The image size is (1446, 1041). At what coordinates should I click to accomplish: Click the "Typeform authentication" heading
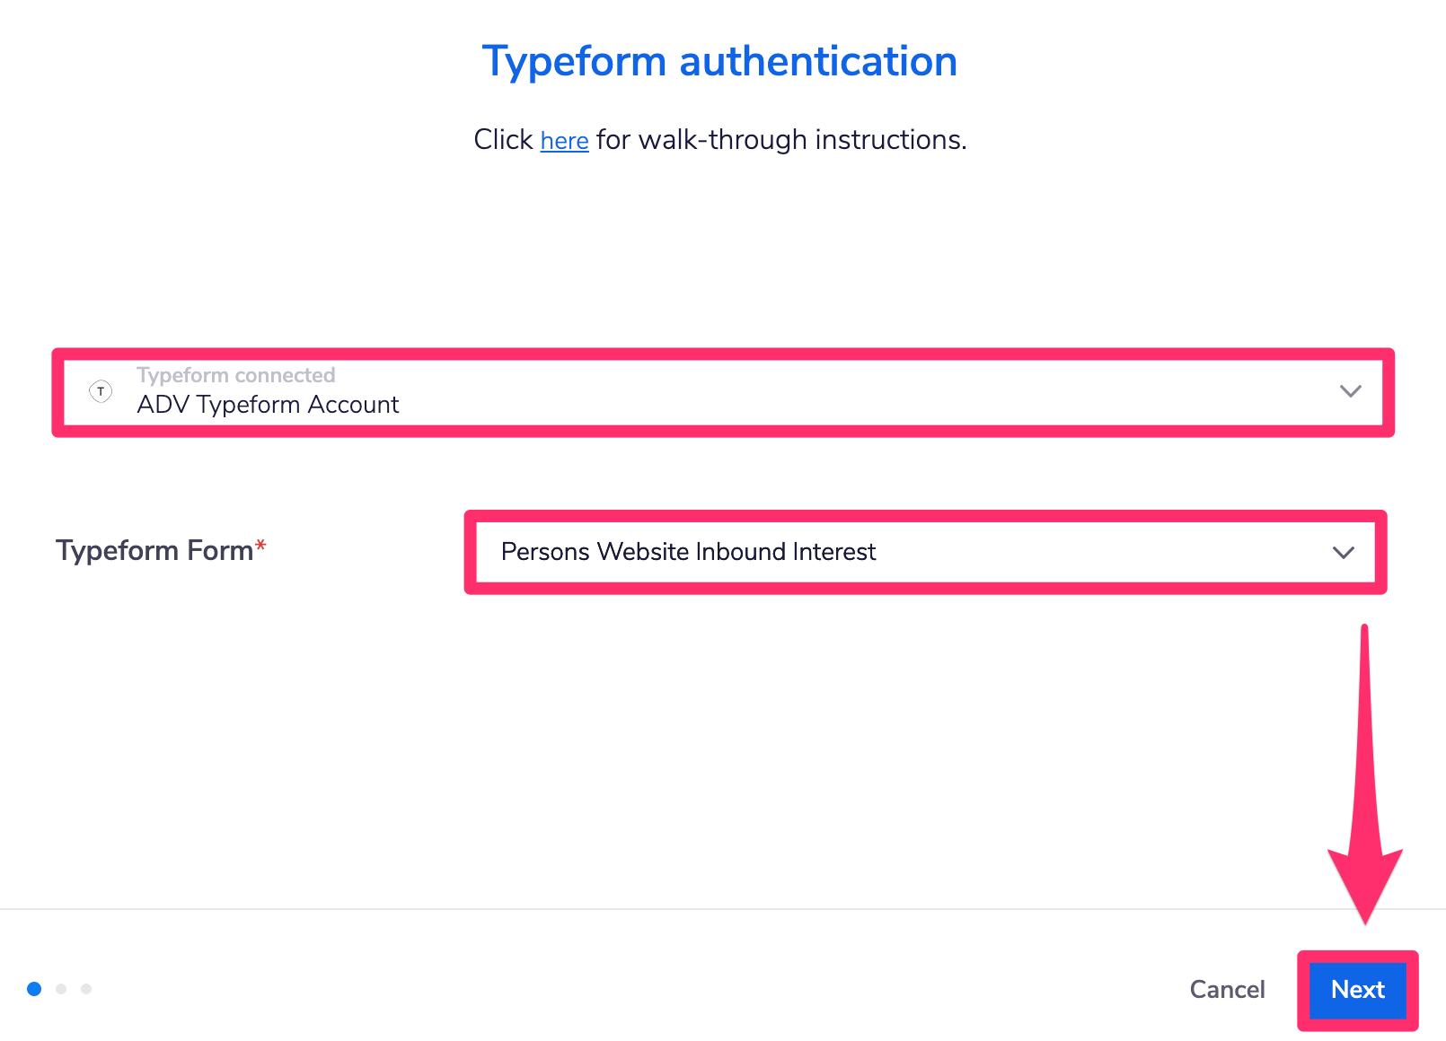(x=719, y=61)
